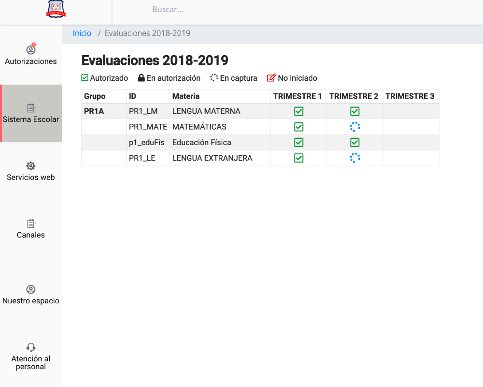Click the Autorizaciones user icon

pyautogui.click(x=31, y=50)
